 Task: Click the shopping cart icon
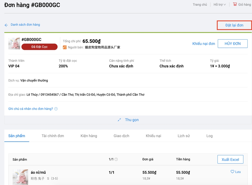[235, 4]
